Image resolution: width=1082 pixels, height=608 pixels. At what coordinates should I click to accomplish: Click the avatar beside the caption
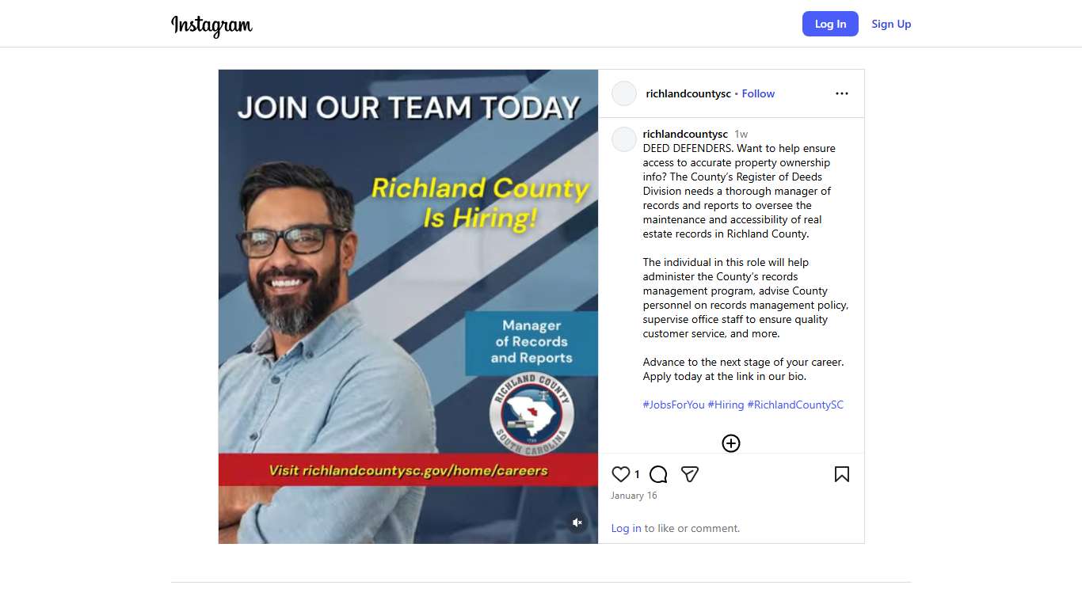pos(624,139)
